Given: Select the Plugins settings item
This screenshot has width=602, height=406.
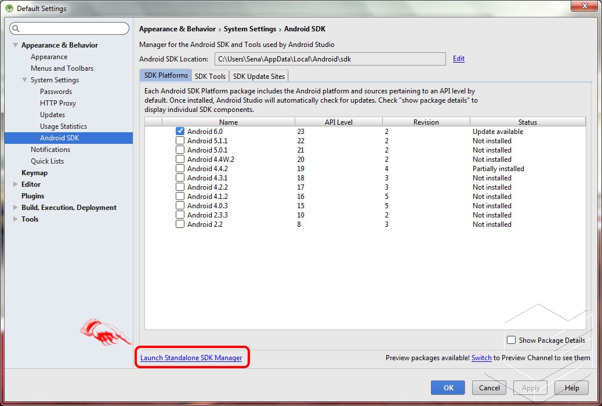Looking at the screenshot, I should (32, 196).
